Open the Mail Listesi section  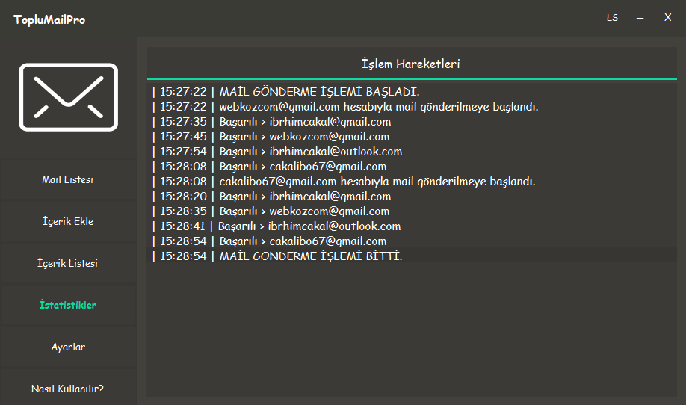pos(68,179)
